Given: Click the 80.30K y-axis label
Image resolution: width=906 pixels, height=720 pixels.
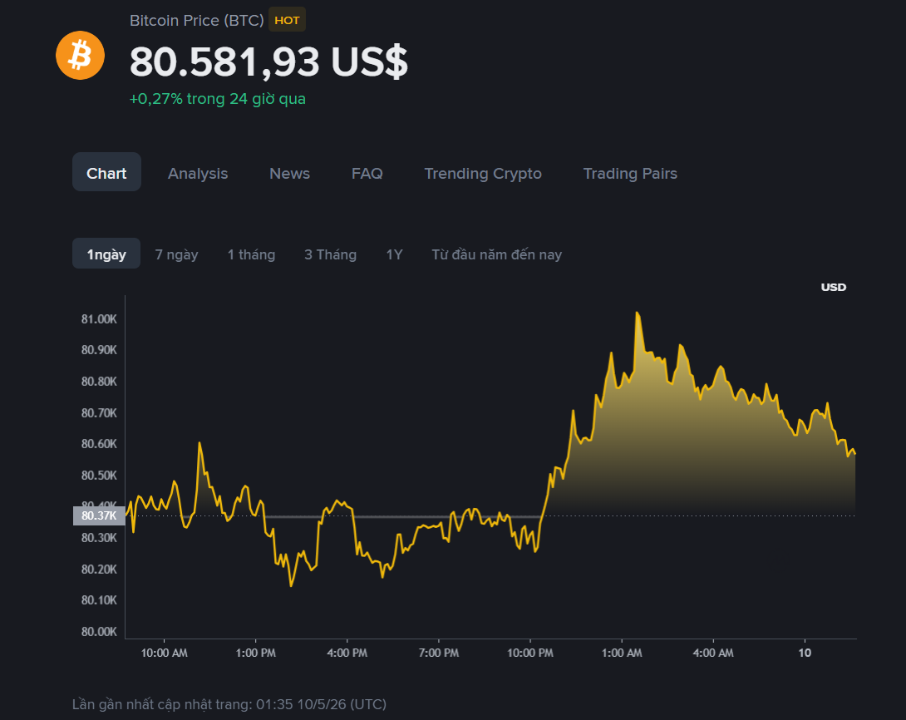Looking at the screenshot, I should click(x=100, y=537).
